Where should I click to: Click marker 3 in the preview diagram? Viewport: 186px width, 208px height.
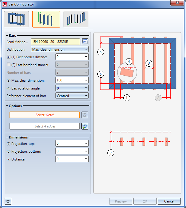click(x=149, y=63)
